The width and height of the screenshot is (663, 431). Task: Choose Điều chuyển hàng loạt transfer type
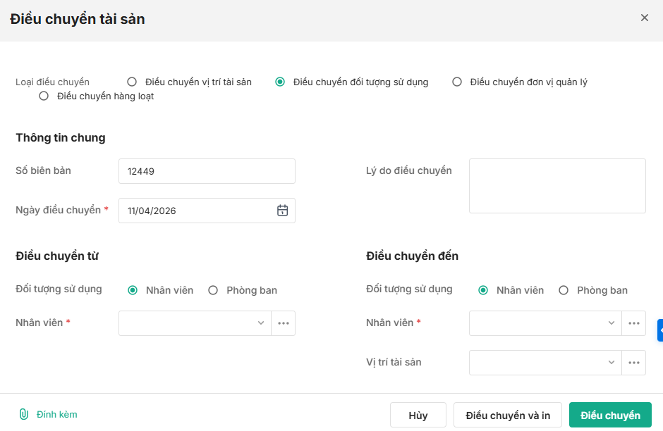[x=44, y=96]
